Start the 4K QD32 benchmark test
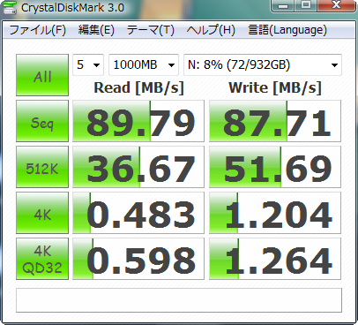This screenshot has width=358, height=325. click(42, 259)
